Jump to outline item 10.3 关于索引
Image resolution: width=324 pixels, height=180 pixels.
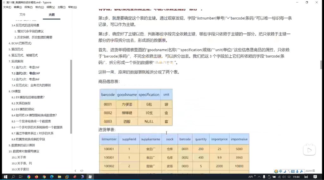click(20, 169)
